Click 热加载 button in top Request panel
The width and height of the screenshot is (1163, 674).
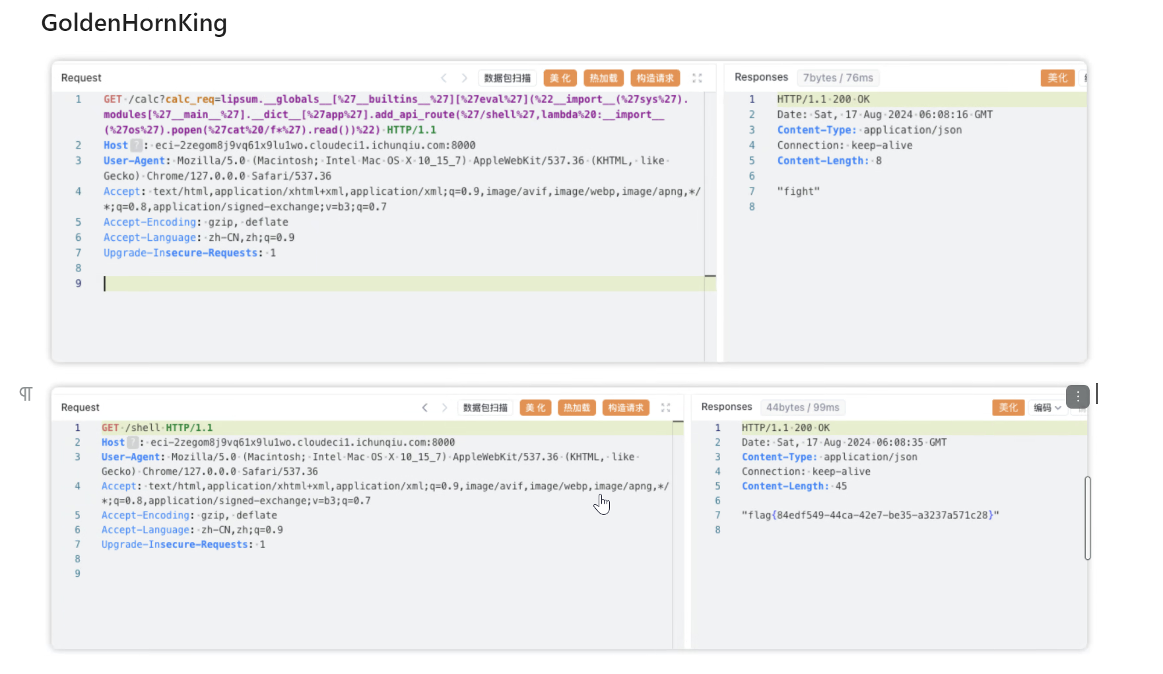(604, 78)
